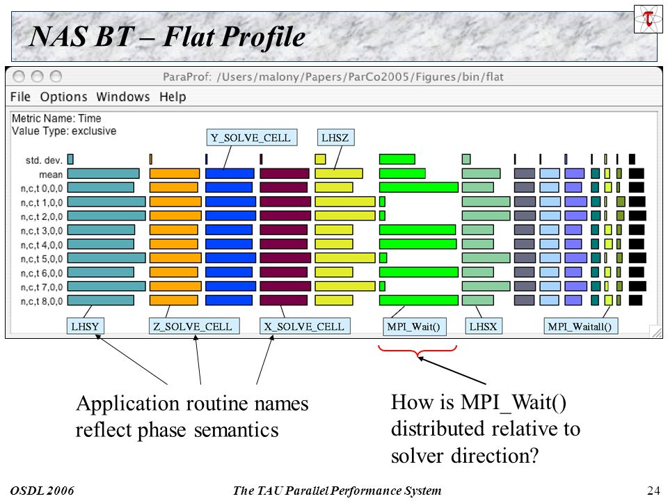
Task: Click the teal LHSY bar in mean row
Action: (104, 173)
